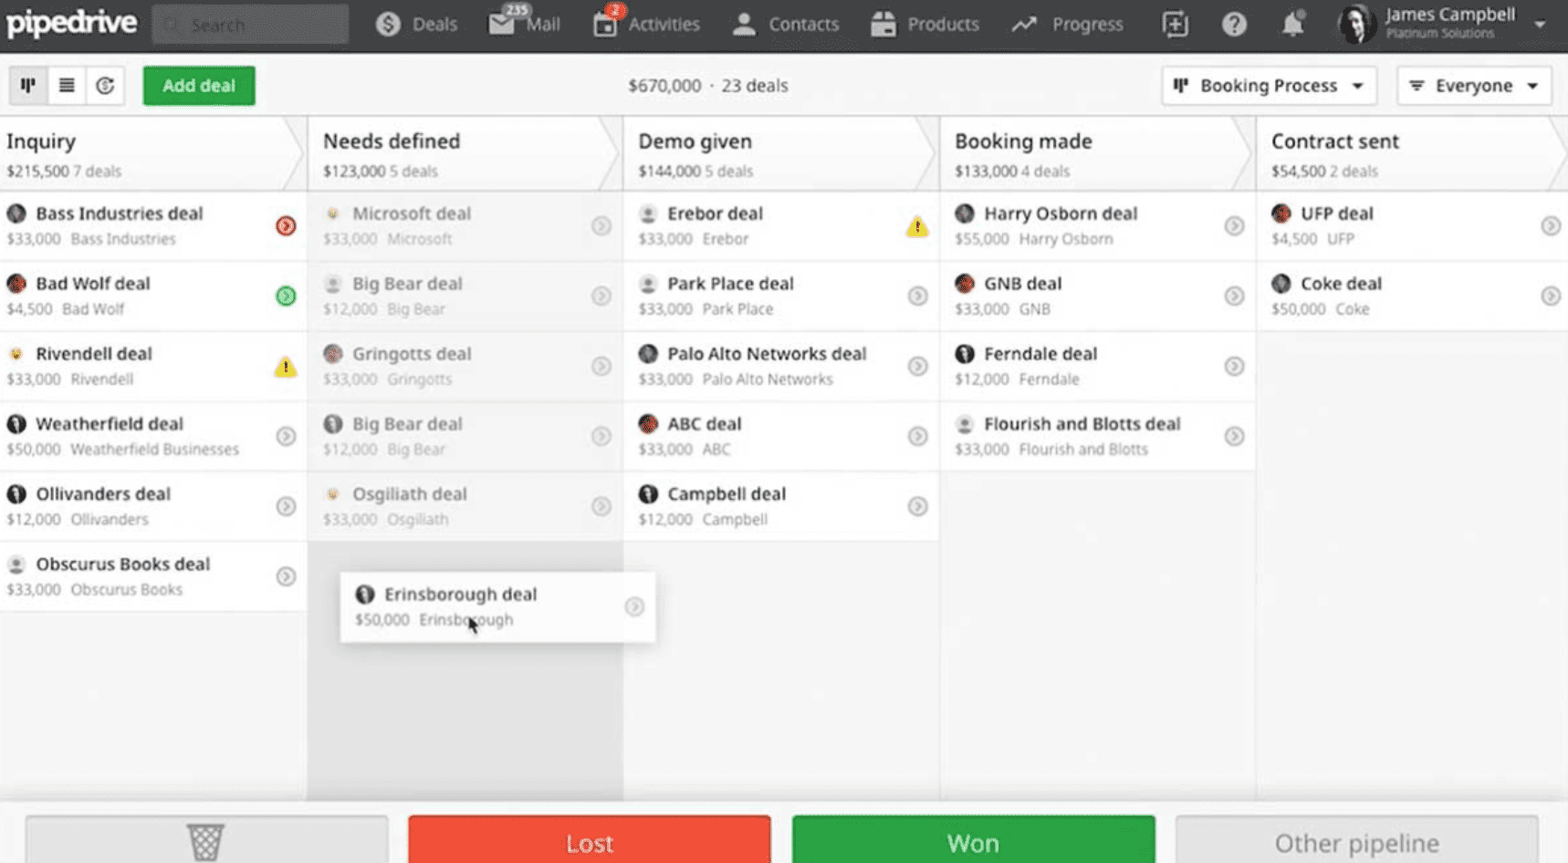The height and width of the screenshot is (863, 1568).
Task: Click Erebor deal warning triangle icon
Action: point(917,226)
